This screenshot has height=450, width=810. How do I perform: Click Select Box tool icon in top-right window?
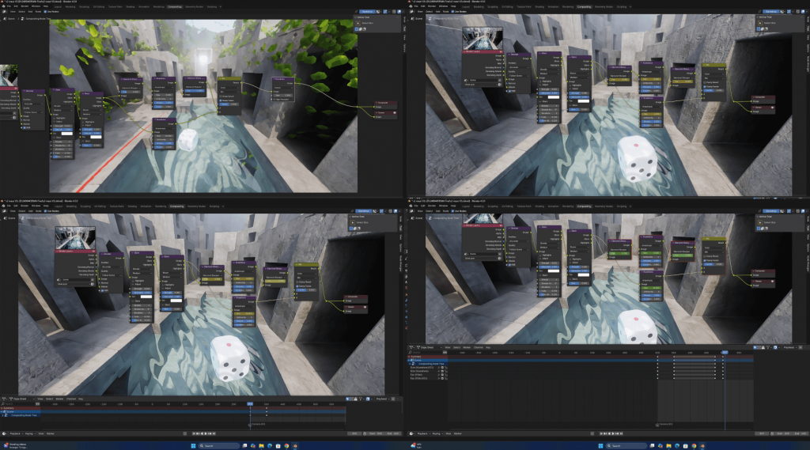coord(762,23)
